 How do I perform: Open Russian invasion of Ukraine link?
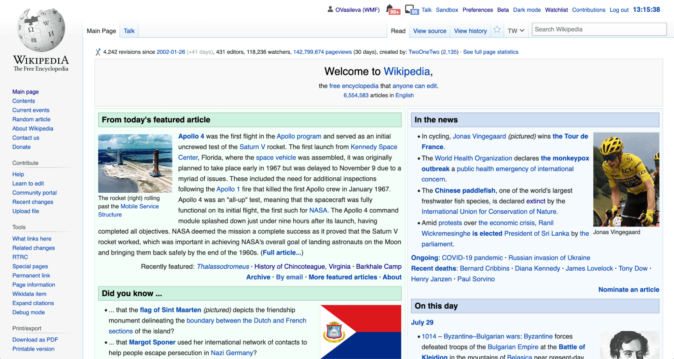[x=549, y=258]
